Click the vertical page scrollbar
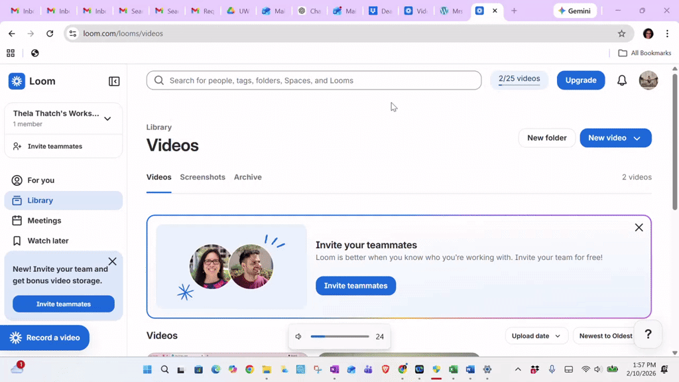The width and height of the screenshot is (679, 382). coord(674,143)
